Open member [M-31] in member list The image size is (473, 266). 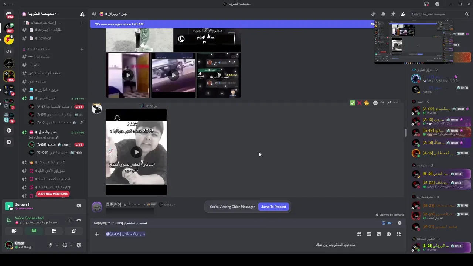[x=440, y=226]
